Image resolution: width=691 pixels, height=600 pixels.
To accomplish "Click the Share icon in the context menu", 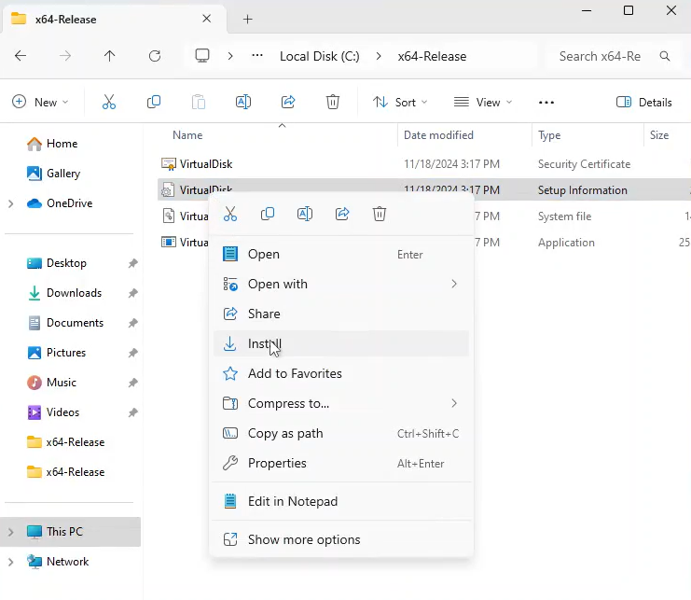I will (x=342, y=215).
